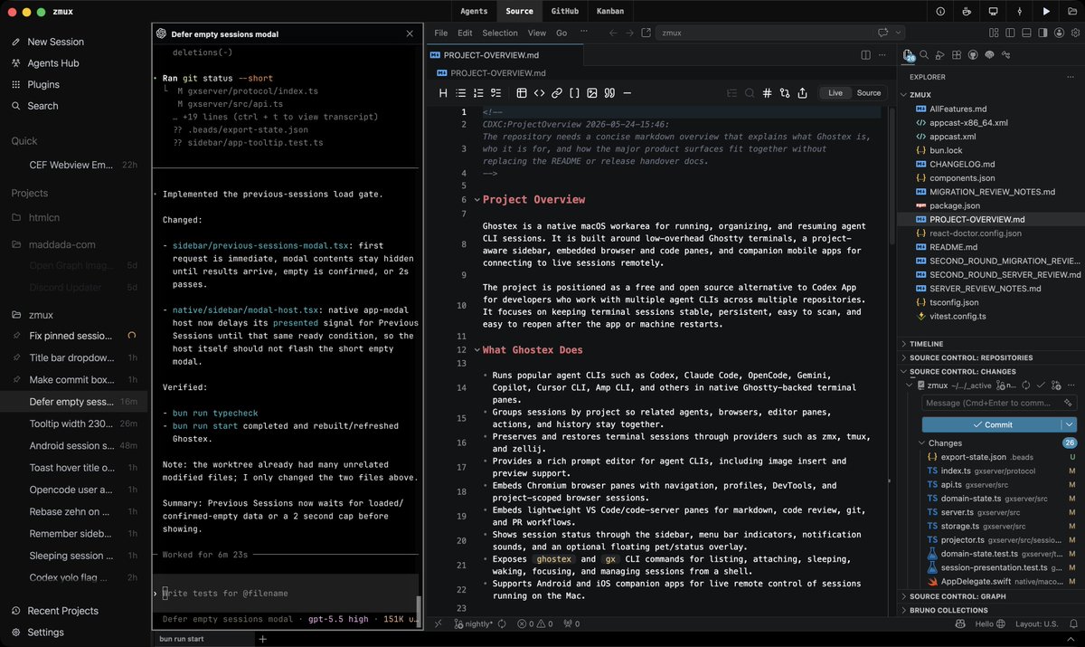Open Plugins in sidebar

click(x=43, y=84)
